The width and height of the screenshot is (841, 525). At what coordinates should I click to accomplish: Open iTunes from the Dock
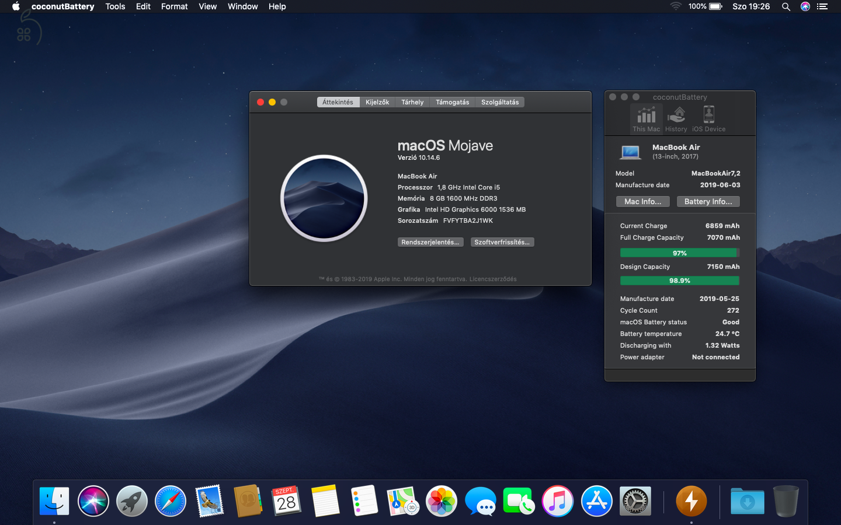(x=558, y=501)
